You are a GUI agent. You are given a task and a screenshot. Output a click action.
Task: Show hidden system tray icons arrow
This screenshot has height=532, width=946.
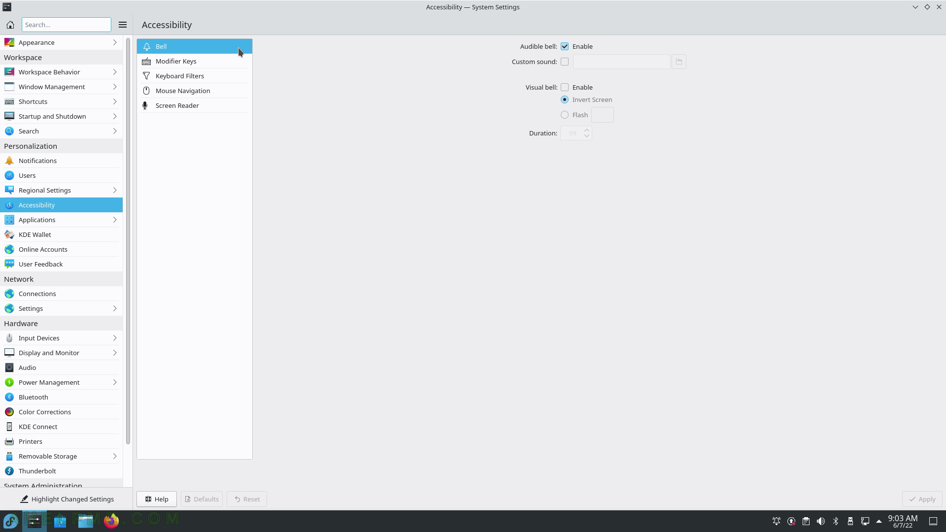[879, 521]
